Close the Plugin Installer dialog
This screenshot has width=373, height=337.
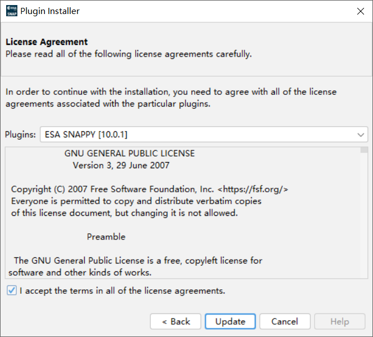click(x=359, y=11)
